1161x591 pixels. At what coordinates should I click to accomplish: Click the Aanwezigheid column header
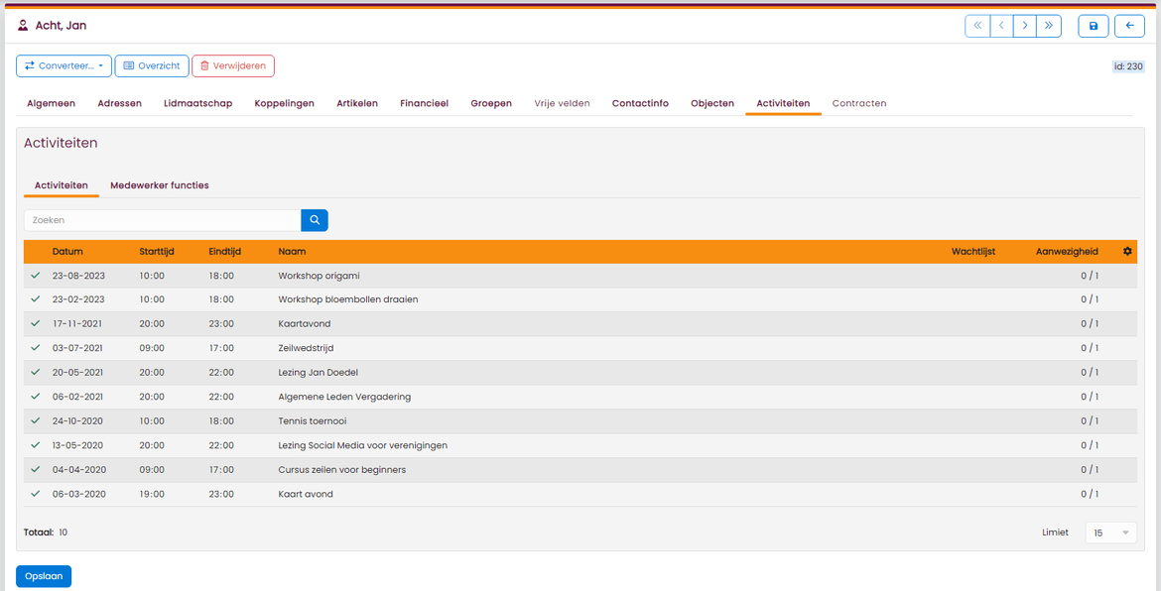coord(1067,252)
